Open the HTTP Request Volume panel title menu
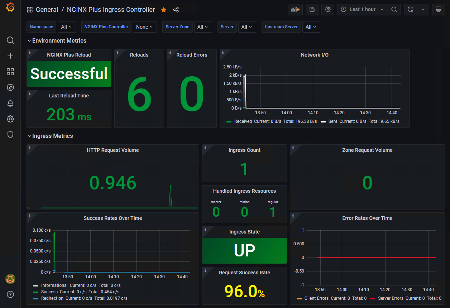Screen dimensions: 450x308 point(113,150)
